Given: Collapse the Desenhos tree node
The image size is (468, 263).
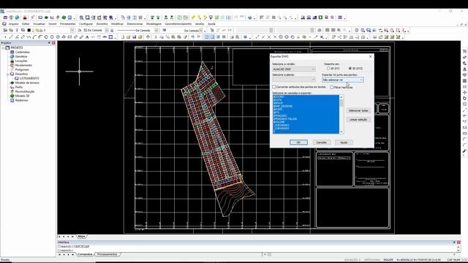Looking at the screenshot, I should [8, 74].
